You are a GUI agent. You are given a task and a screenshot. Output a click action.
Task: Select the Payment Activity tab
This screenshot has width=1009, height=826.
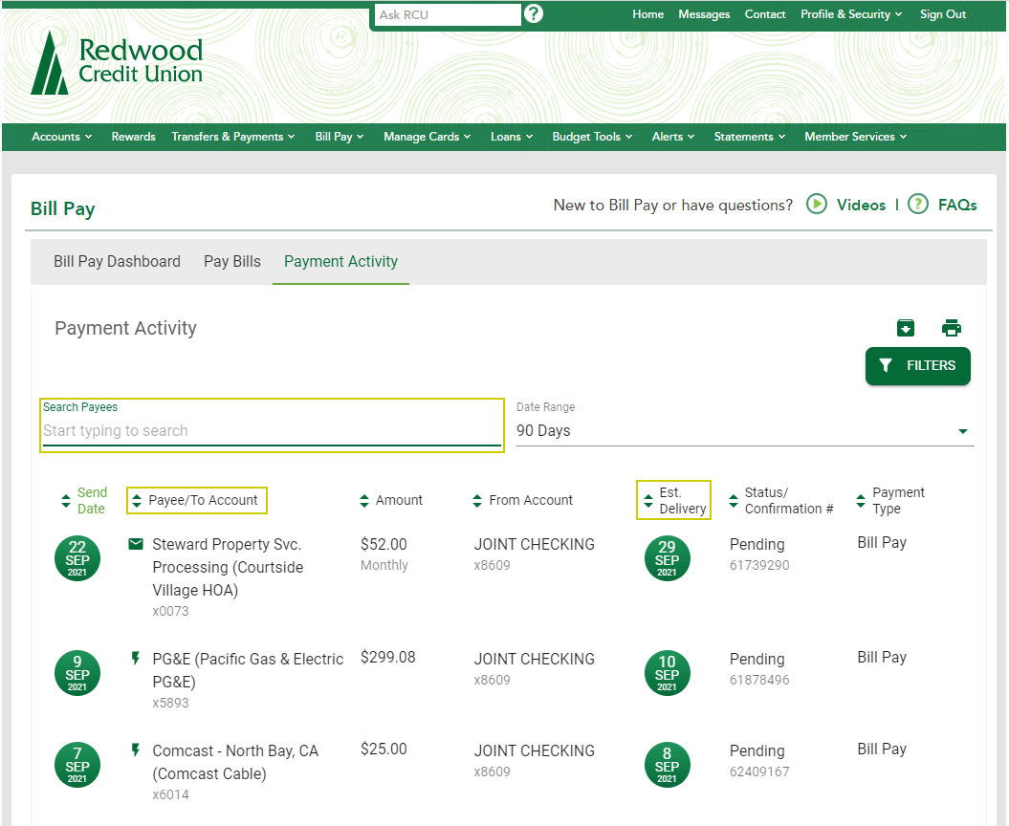tap(340, 261)
